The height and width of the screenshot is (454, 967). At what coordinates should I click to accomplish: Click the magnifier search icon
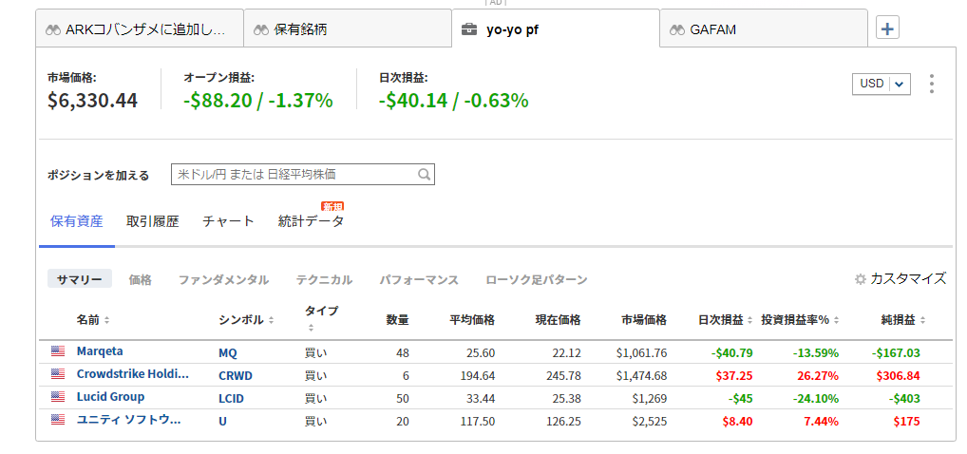pos(424,175)
